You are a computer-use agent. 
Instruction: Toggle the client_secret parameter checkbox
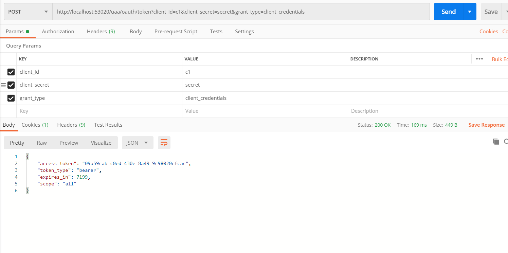[x=11, y=85]
